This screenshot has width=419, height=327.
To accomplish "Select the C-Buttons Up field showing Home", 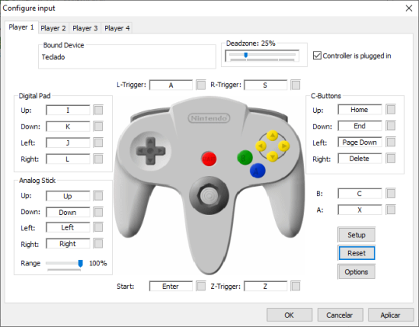I will tap(360, 110).
